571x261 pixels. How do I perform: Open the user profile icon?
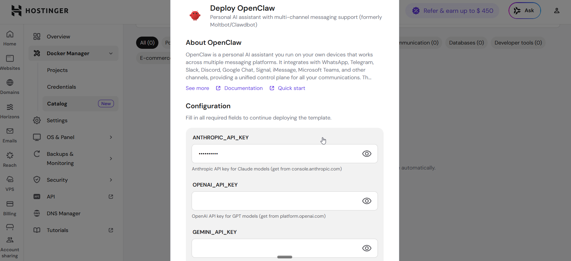557,11
